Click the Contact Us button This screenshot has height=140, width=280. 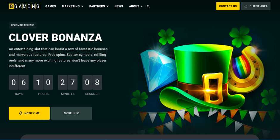[228, 6]
